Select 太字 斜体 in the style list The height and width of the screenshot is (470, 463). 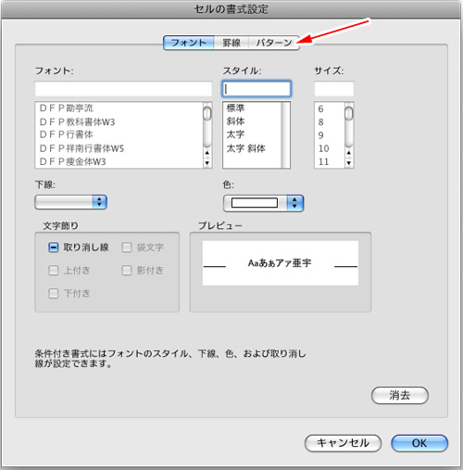246,148
